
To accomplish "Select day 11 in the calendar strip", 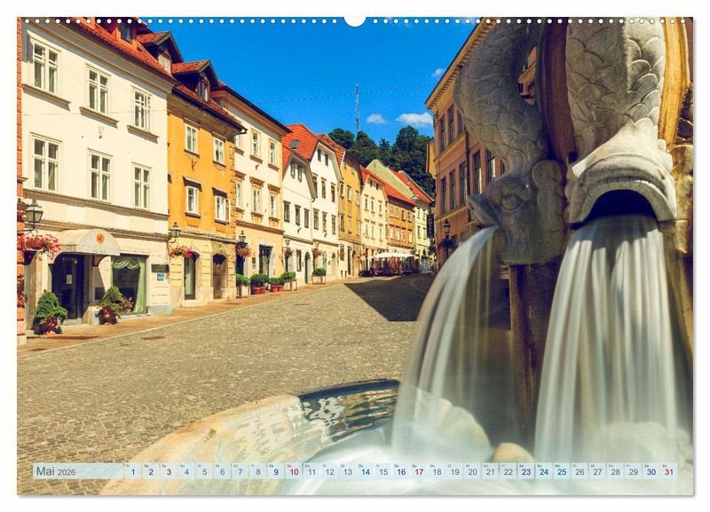I will (312, 471).
